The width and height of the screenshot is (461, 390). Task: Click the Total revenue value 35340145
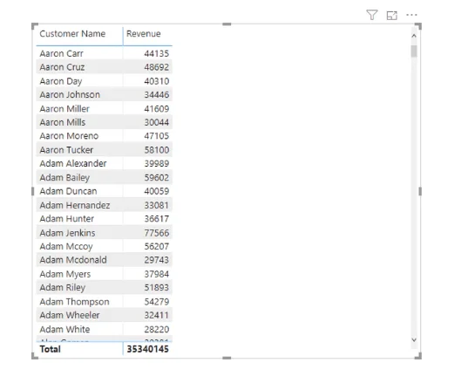(147, 349)
